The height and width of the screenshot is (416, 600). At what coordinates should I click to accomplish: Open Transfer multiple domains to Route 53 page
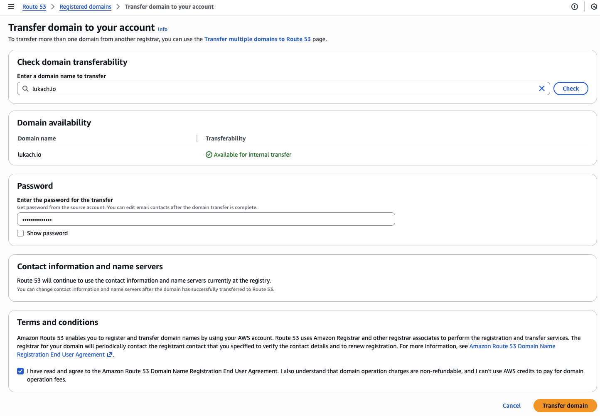click(x=258, y=39)
